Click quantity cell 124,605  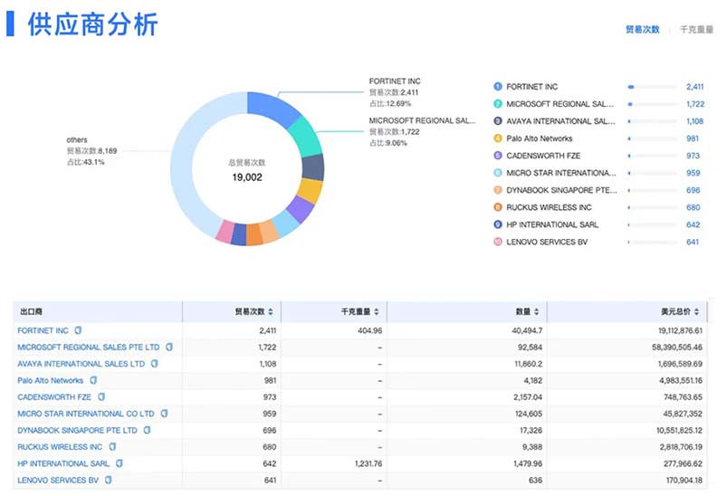pos(529,414)
